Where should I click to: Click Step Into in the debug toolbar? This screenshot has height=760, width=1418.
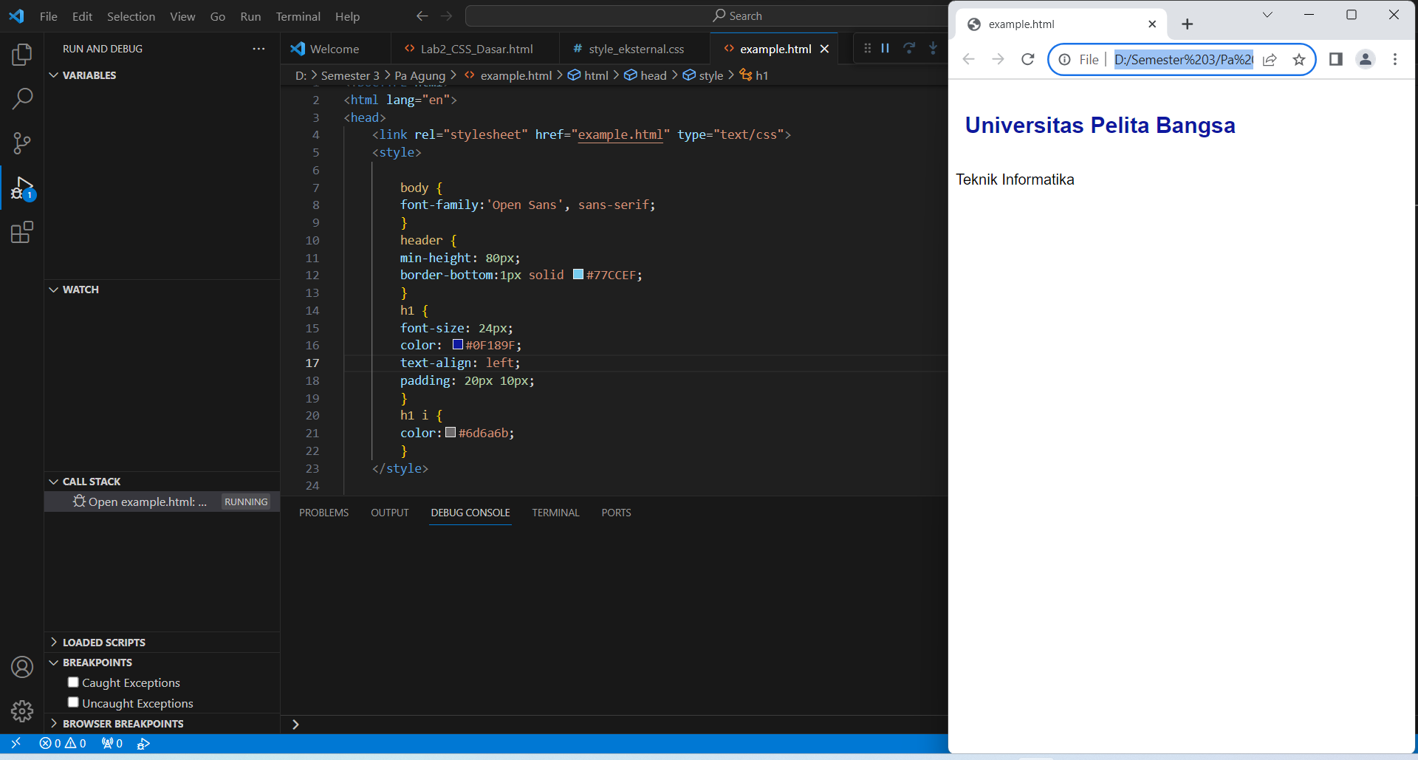933,48
